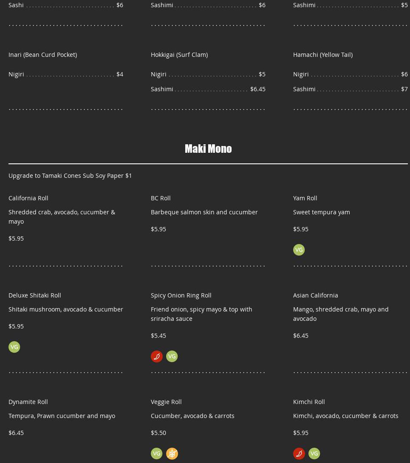
Task: Click the Spicy Onion Ring Roll title
Action: 181,295
